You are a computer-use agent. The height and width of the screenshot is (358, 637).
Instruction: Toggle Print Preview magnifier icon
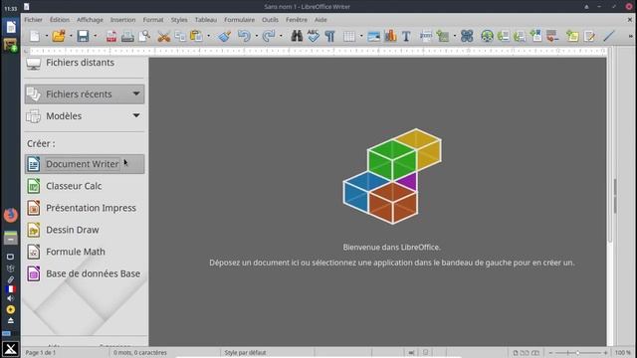(x=144, y=36)
